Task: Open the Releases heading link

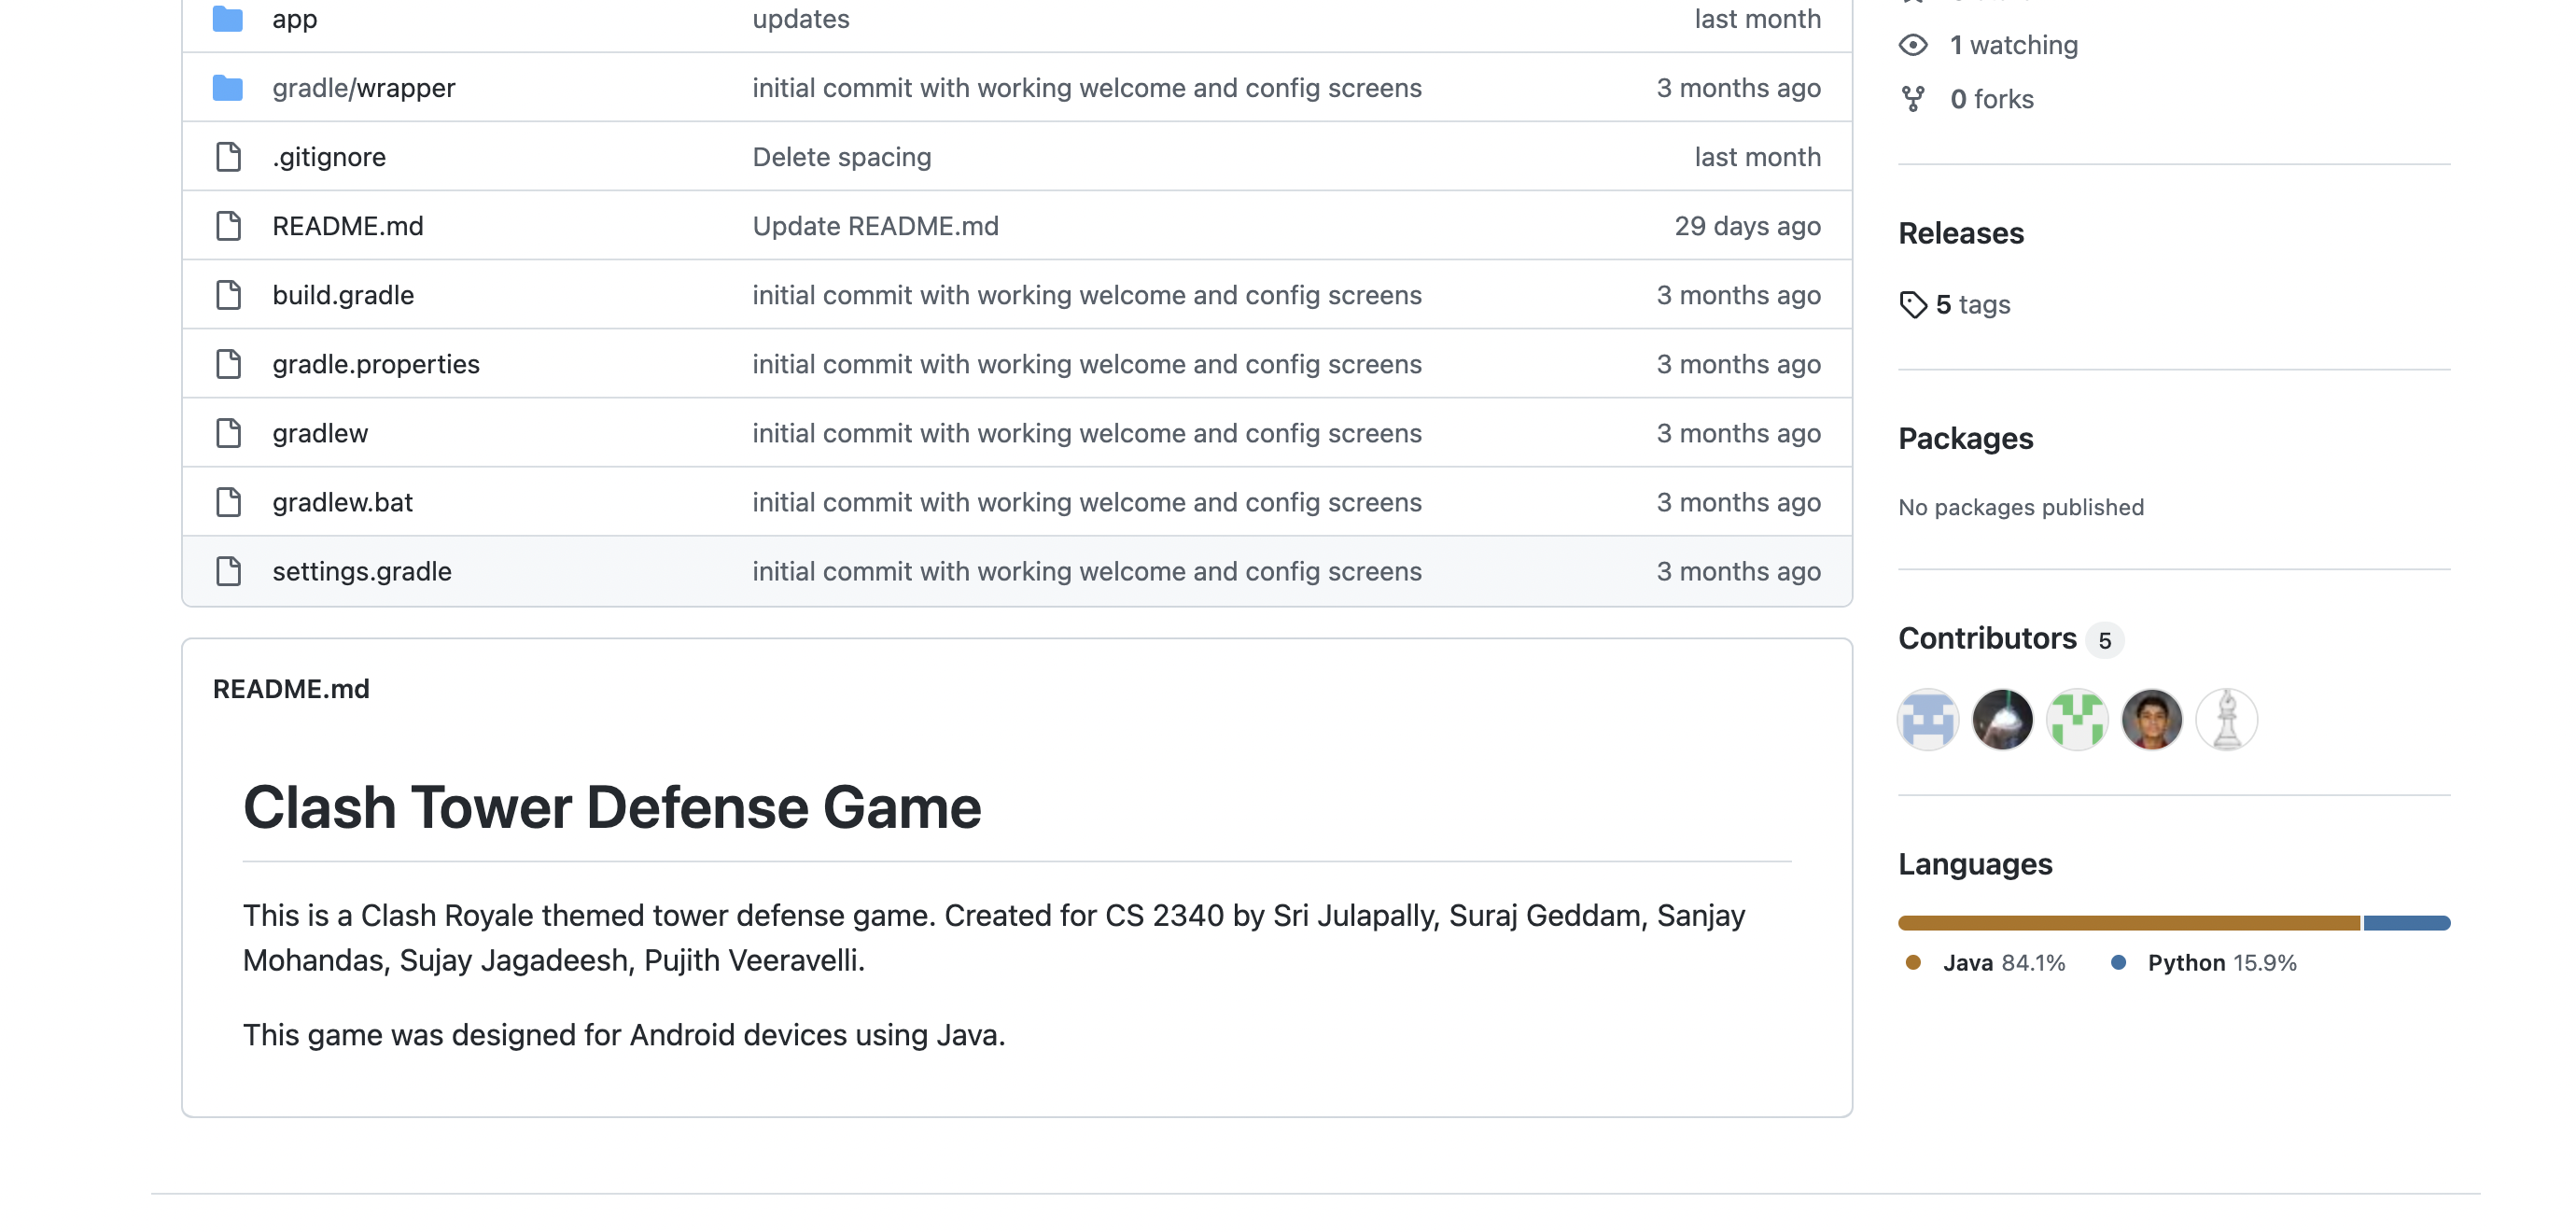Action: pyautogui.click(x=1960, y=233)
